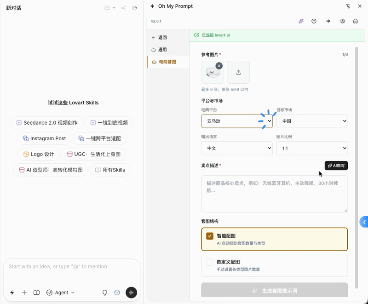Viewport: 368px width, 304px height.
Task: Click the AI帮写 button
Action: tap(336, 166)
